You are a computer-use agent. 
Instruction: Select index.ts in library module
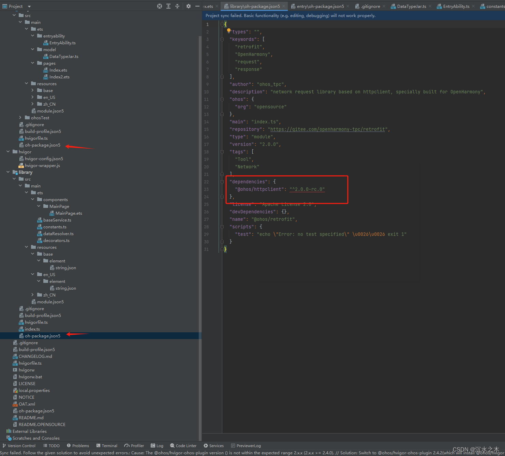(32, 329)
